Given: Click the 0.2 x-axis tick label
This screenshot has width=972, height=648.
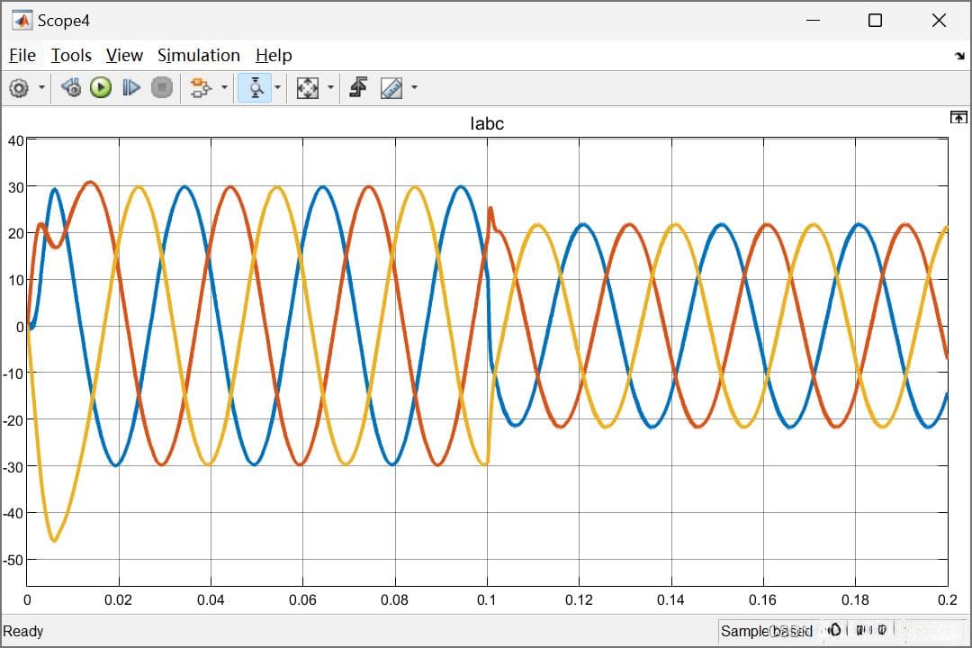Looking at the screenshot, I should pyautogui.click(x=947, y=600).
